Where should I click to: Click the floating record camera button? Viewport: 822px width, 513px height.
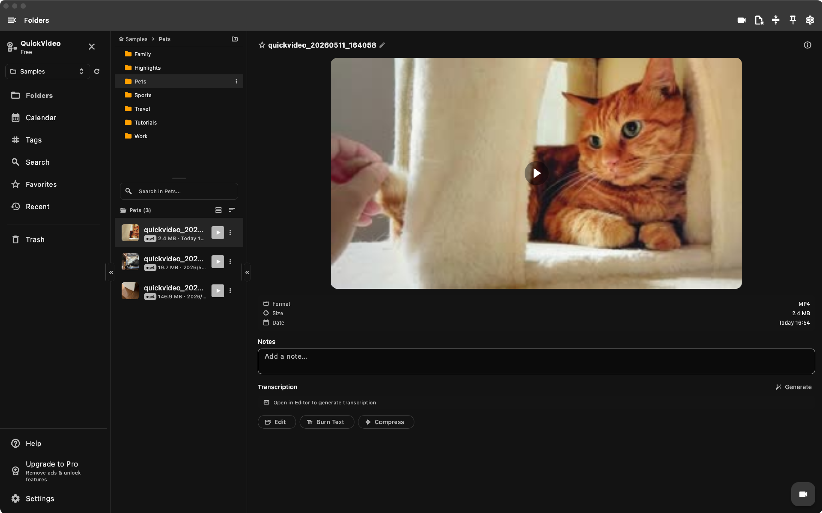[x=803, y=494]
